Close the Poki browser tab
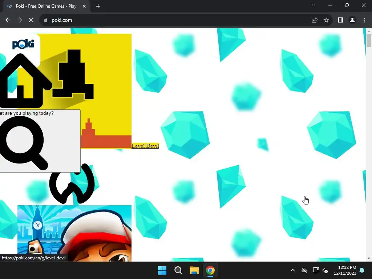Viewport: 372px width, 279px height. [84, 6]
